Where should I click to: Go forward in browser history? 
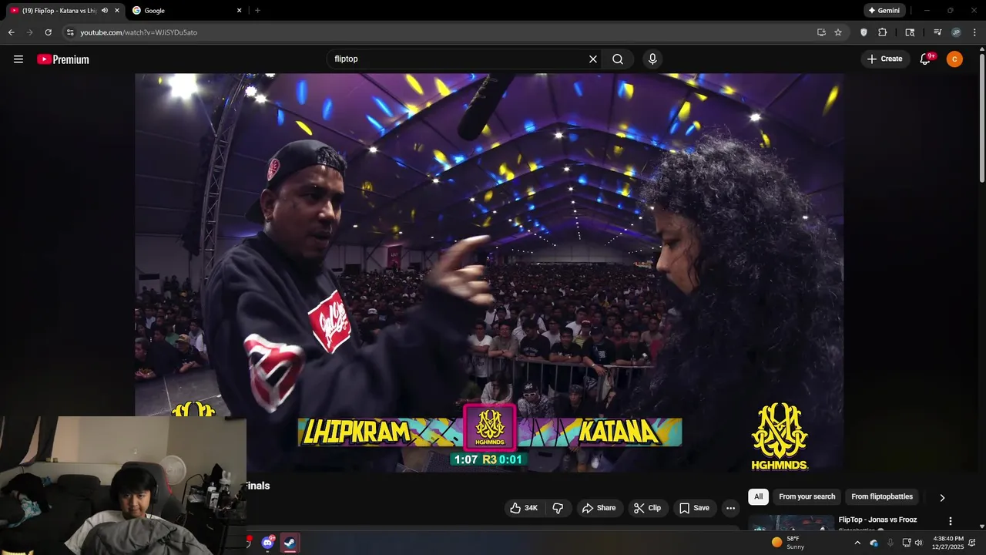click(x=29, y=32)
